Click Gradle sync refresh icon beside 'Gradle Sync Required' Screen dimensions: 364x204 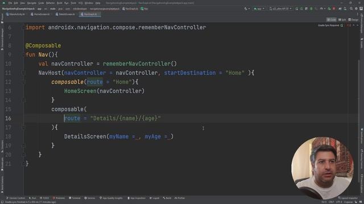point(341,25)
